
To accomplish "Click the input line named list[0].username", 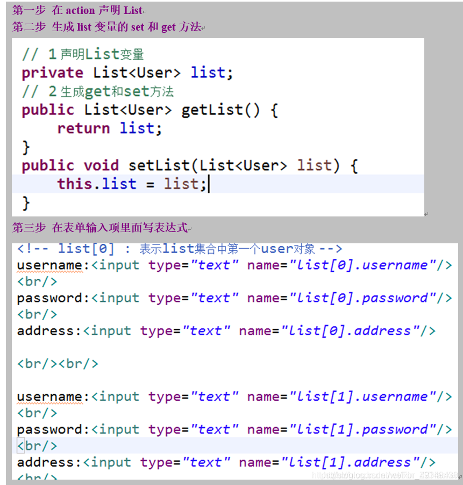I will [x=234, y=265].
